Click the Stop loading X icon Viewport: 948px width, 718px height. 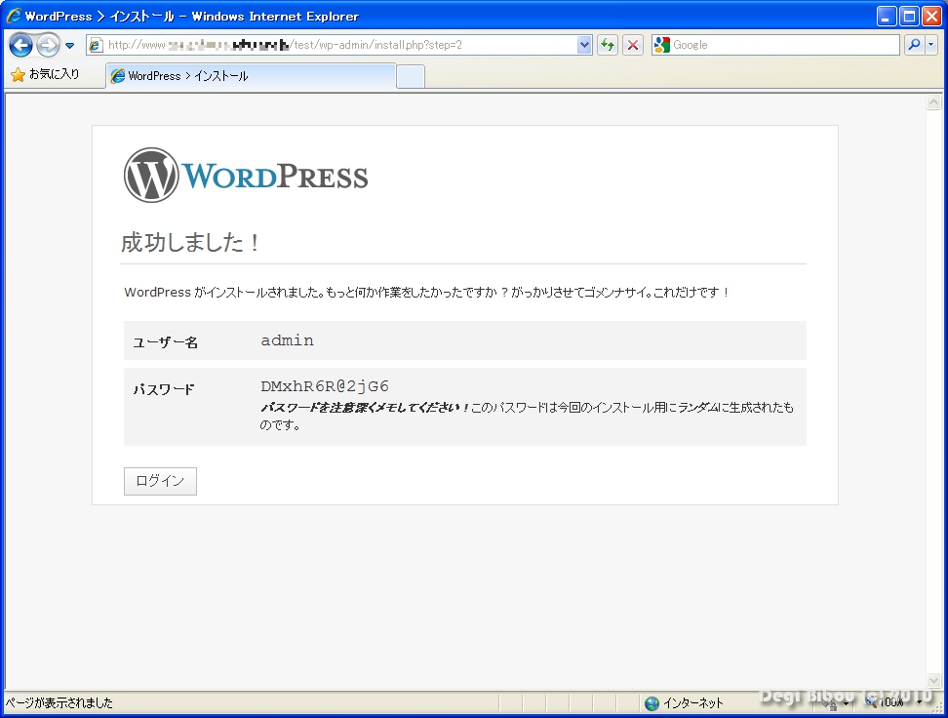(632, 45)
